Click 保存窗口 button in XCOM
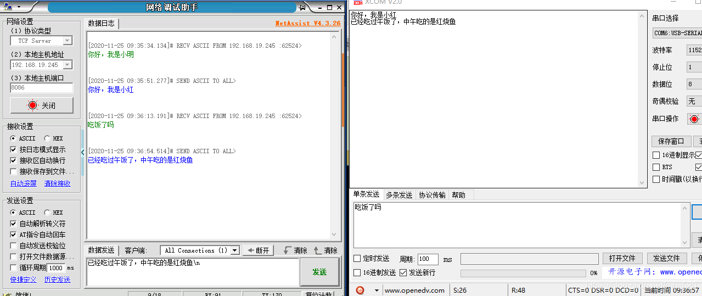This screenshot has height=296, width=702. [671, 141]
